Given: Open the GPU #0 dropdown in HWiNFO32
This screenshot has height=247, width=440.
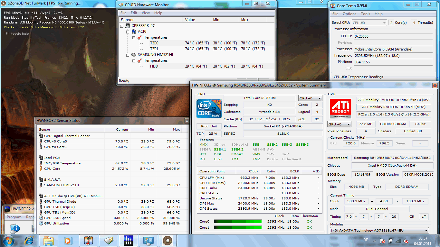Looking at the screenshot, I should [340, 124].
